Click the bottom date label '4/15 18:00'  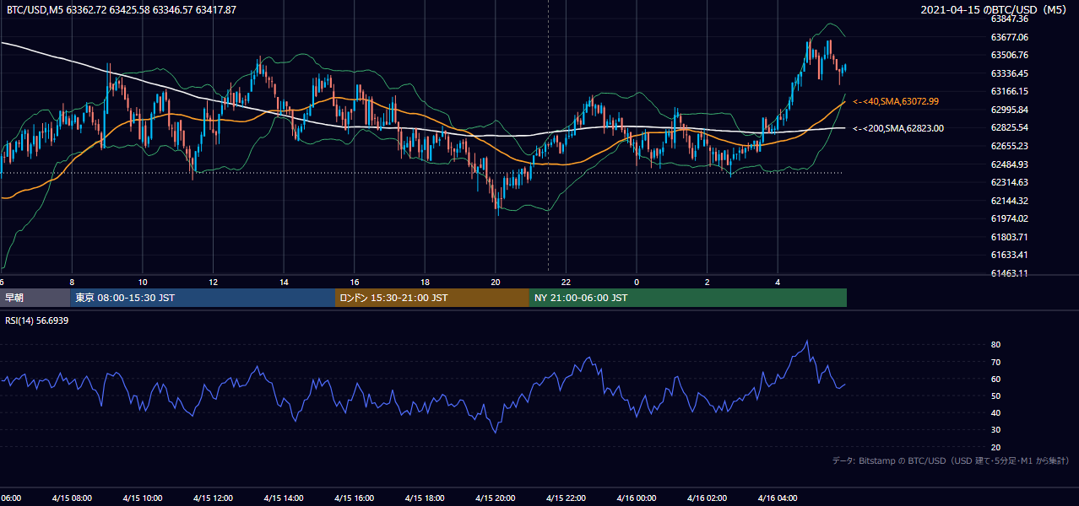[425, 498]
